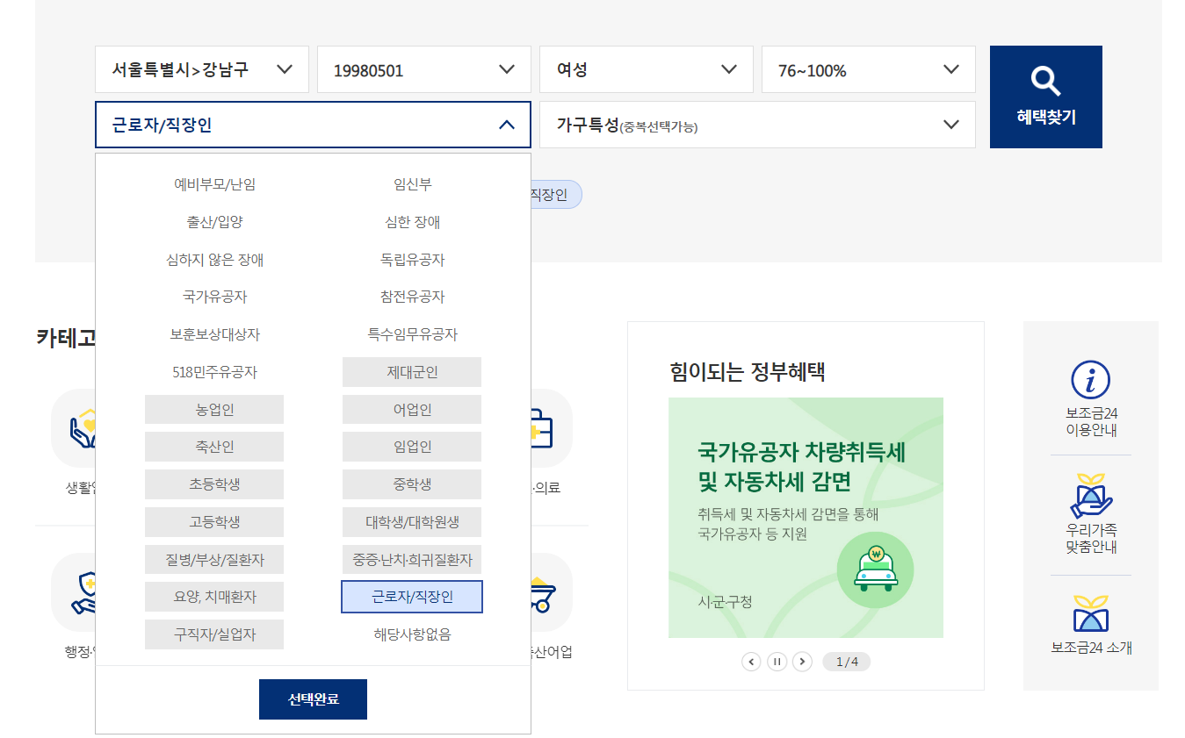Viewport: 1185px width, 738px height.
Task: Select the 해당사항없음 option
Action: 412,634
